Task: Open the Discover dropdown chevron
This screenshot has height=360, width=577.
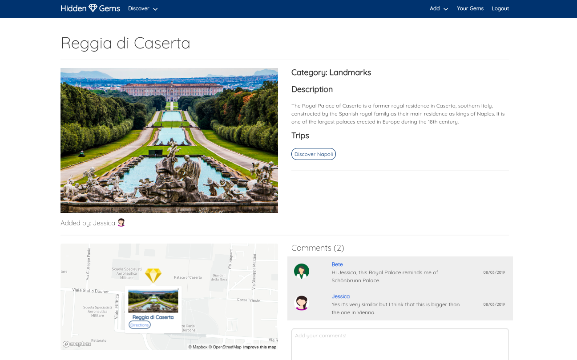Action: pyautogui.click(x=155, y=9)
